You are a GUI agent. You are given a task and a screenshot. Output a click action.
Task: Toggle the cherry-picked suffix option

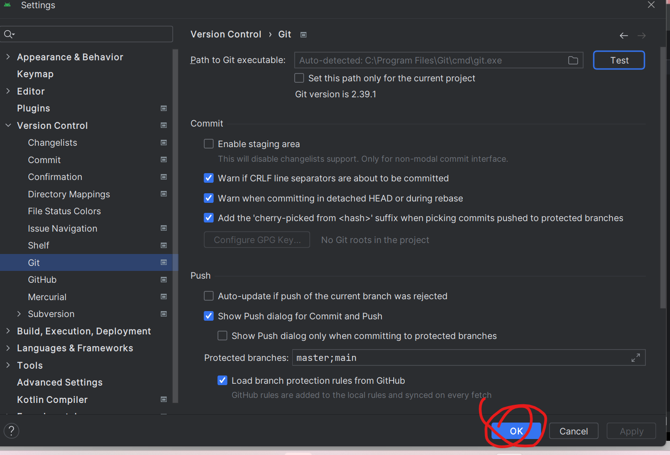[209, 218]
